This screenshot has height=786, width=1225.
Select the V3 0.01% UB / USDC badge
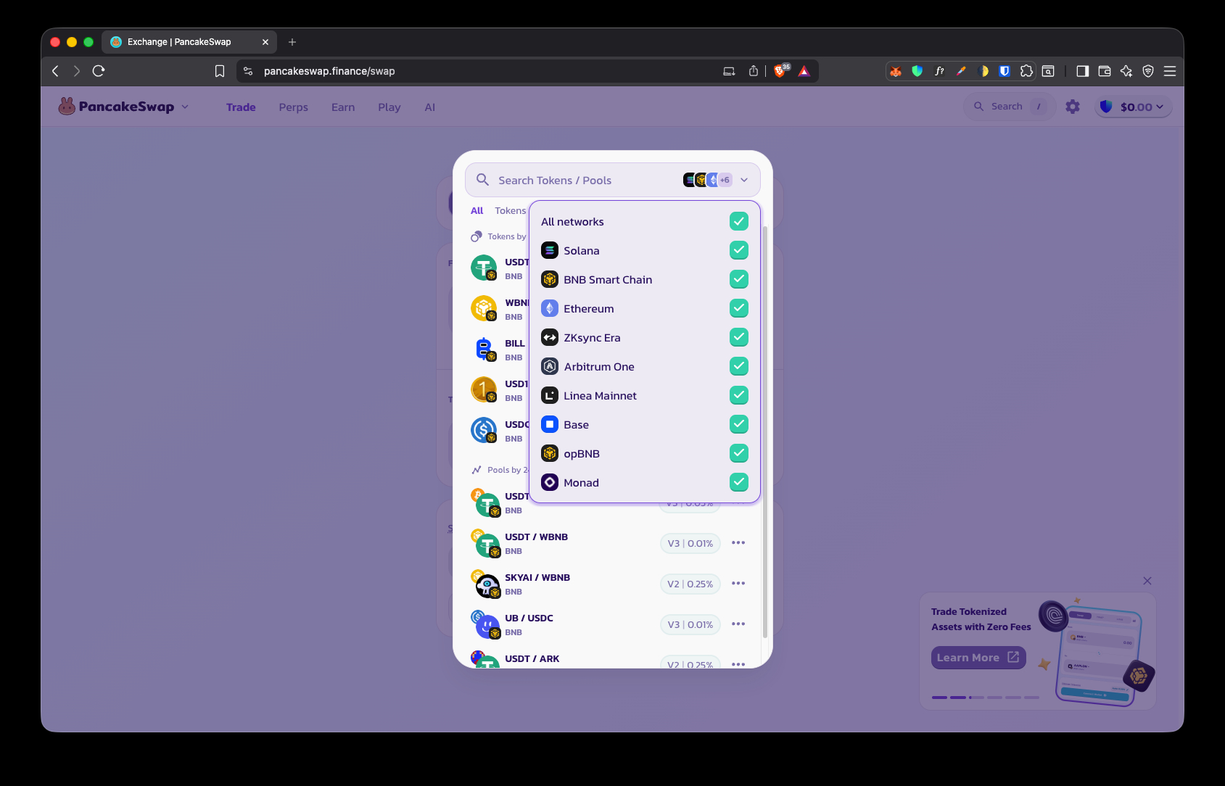pyautogui.click(x=690, y=624)
